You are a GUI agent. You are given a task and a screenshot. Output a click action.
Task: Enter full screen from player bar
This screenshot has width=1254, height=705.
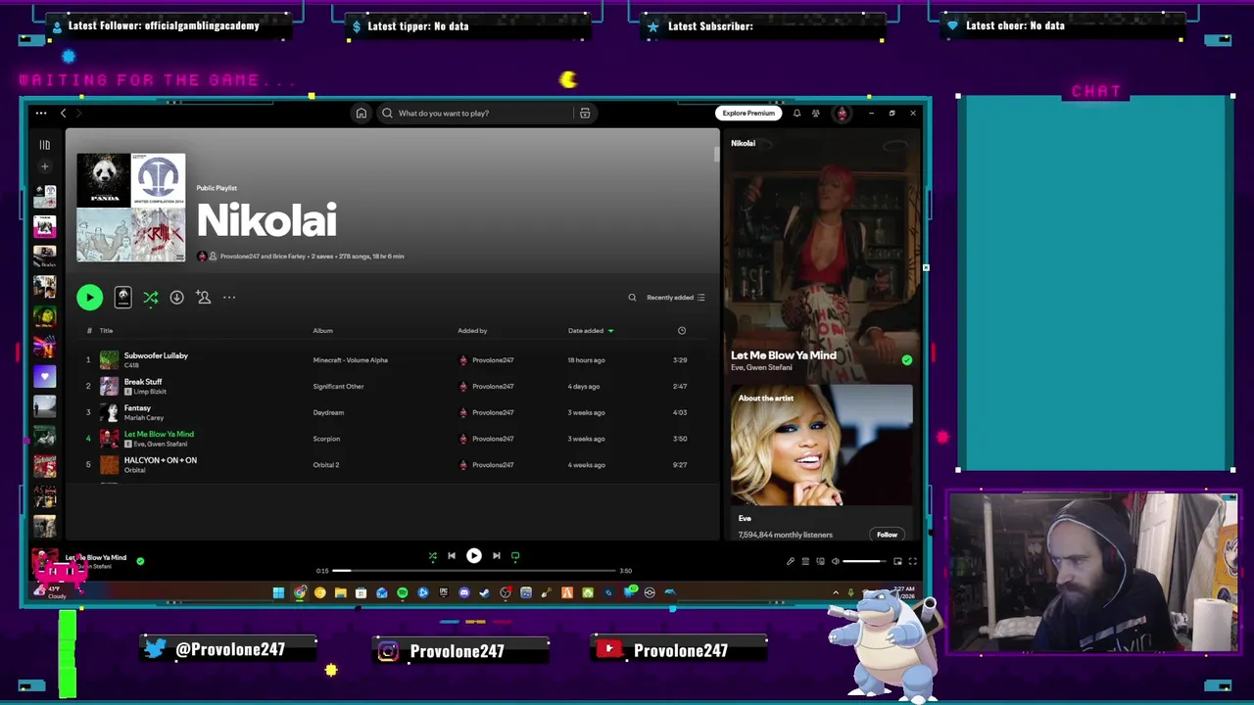tap(912, 561)
